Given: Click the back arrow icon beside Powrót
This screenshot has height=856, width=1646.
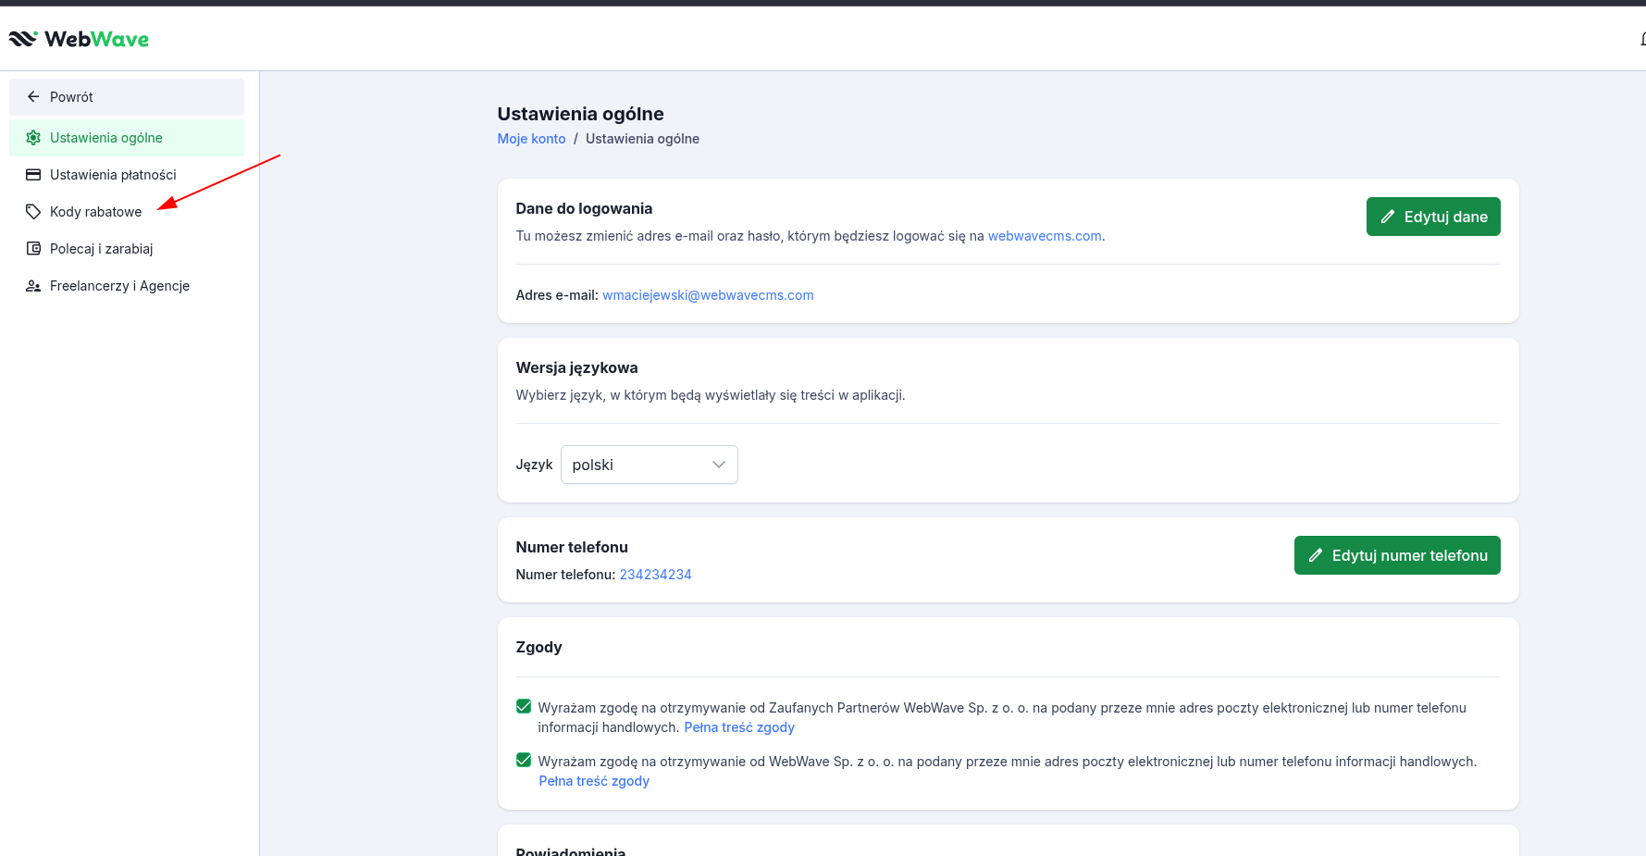Looking at the screenshot, I should point(33,97).
